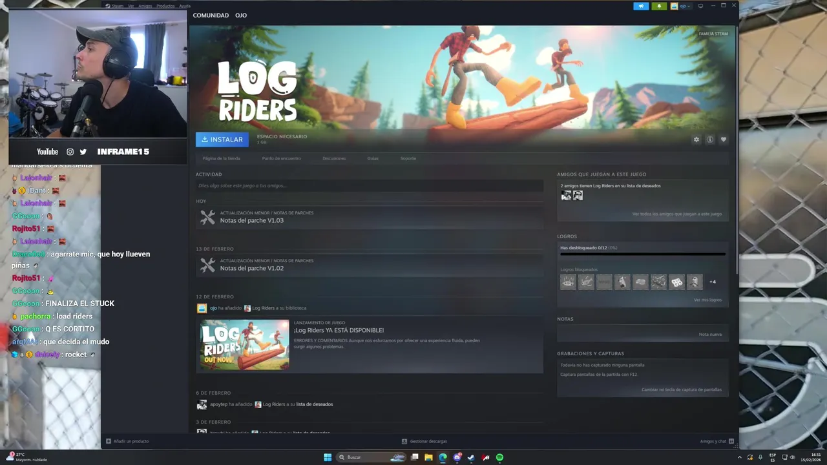Screen dimensions: 827x465
Task: Select eighth locked achievement icon
Action: pyautogui.click(x=695, y=282)
